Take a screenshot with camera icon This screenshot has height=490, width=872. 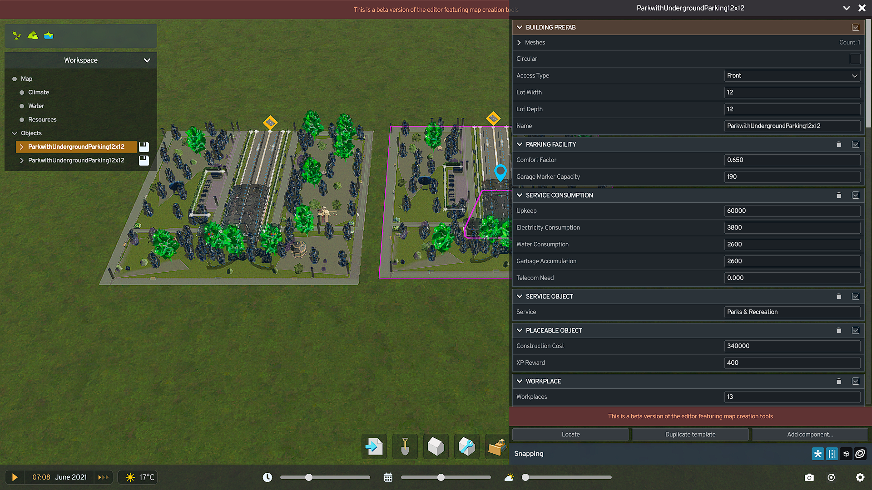click(x=809, y=477)
